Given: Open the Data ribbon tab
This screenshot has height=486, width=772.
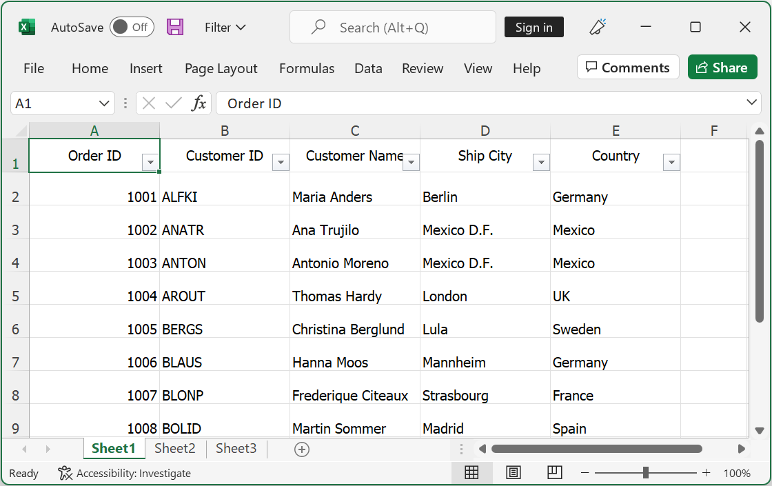Looking at the screenshot, I should coord(368,68).
